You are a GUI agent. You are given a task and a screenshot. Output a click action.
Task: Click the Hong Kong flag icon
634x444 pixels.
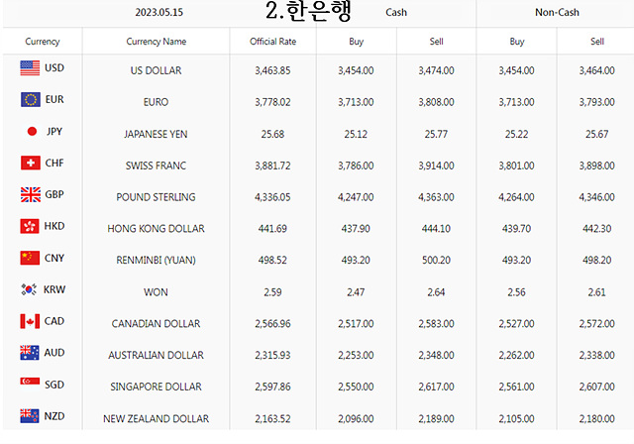[x=30, y=226]
